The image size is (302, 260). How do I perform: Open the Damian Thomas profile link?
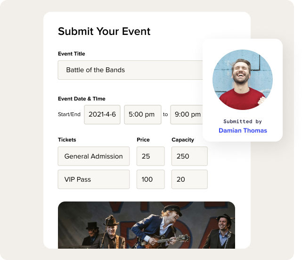(243, 131)
